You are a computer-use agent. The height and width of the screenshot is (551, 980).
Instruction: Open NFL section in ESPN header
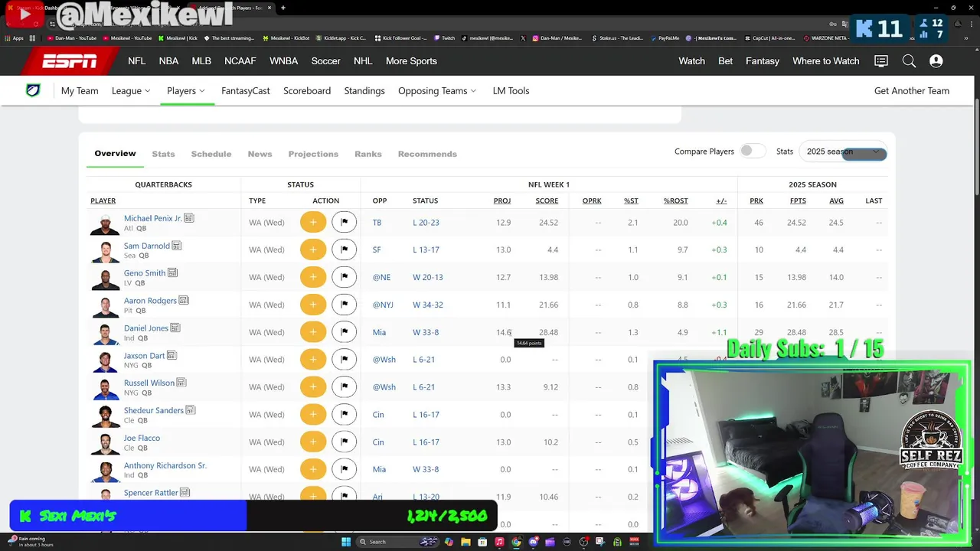(136, 61)
